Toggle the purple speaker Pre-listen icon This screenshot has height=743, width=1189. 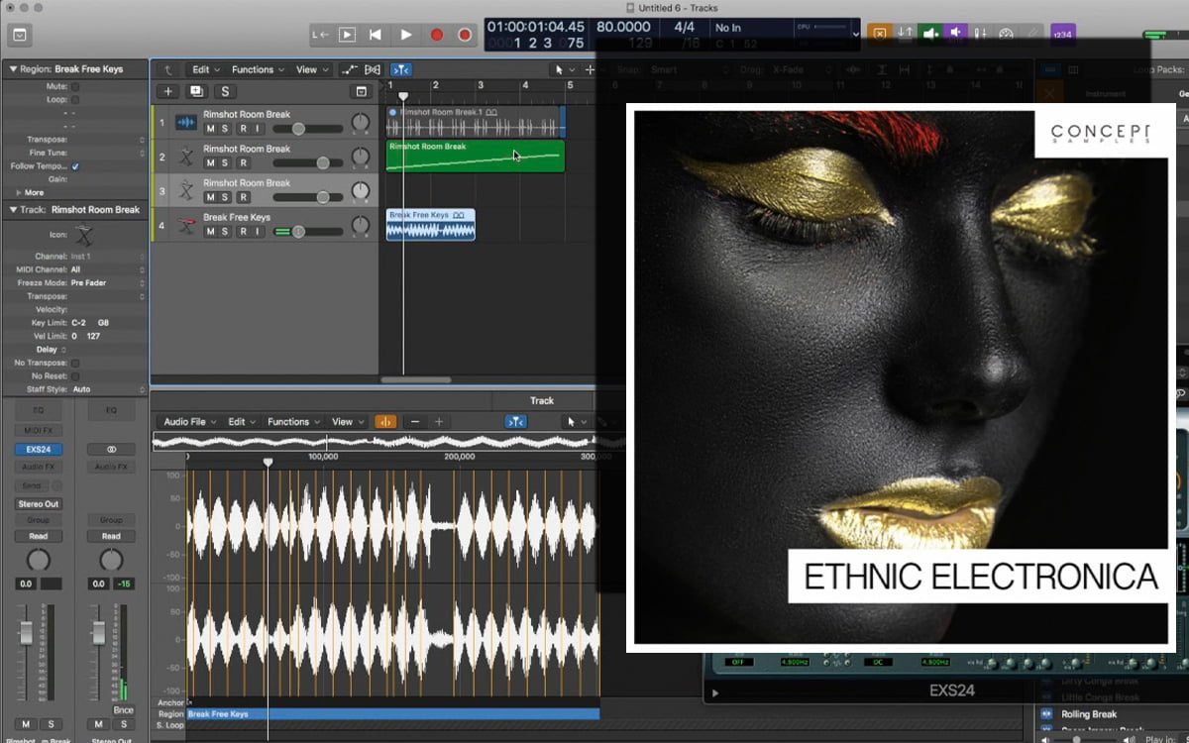[956, 34]
